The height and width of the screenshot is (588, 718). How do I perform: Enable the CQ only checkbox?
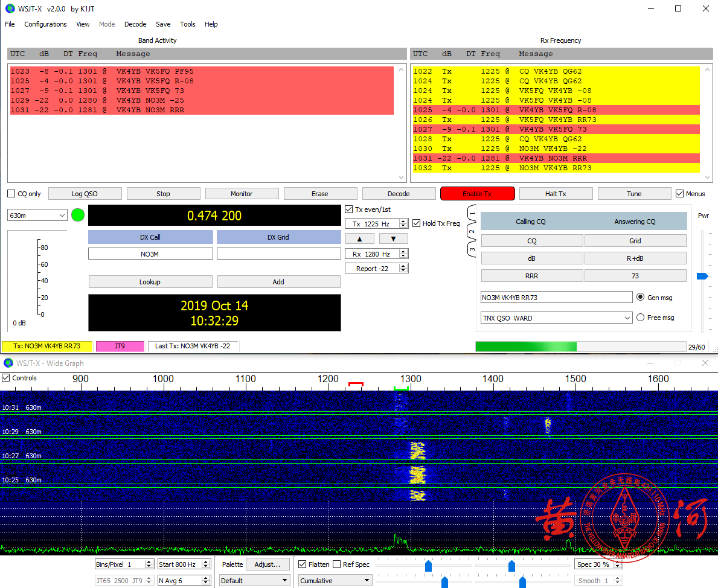tap(11, 194)
